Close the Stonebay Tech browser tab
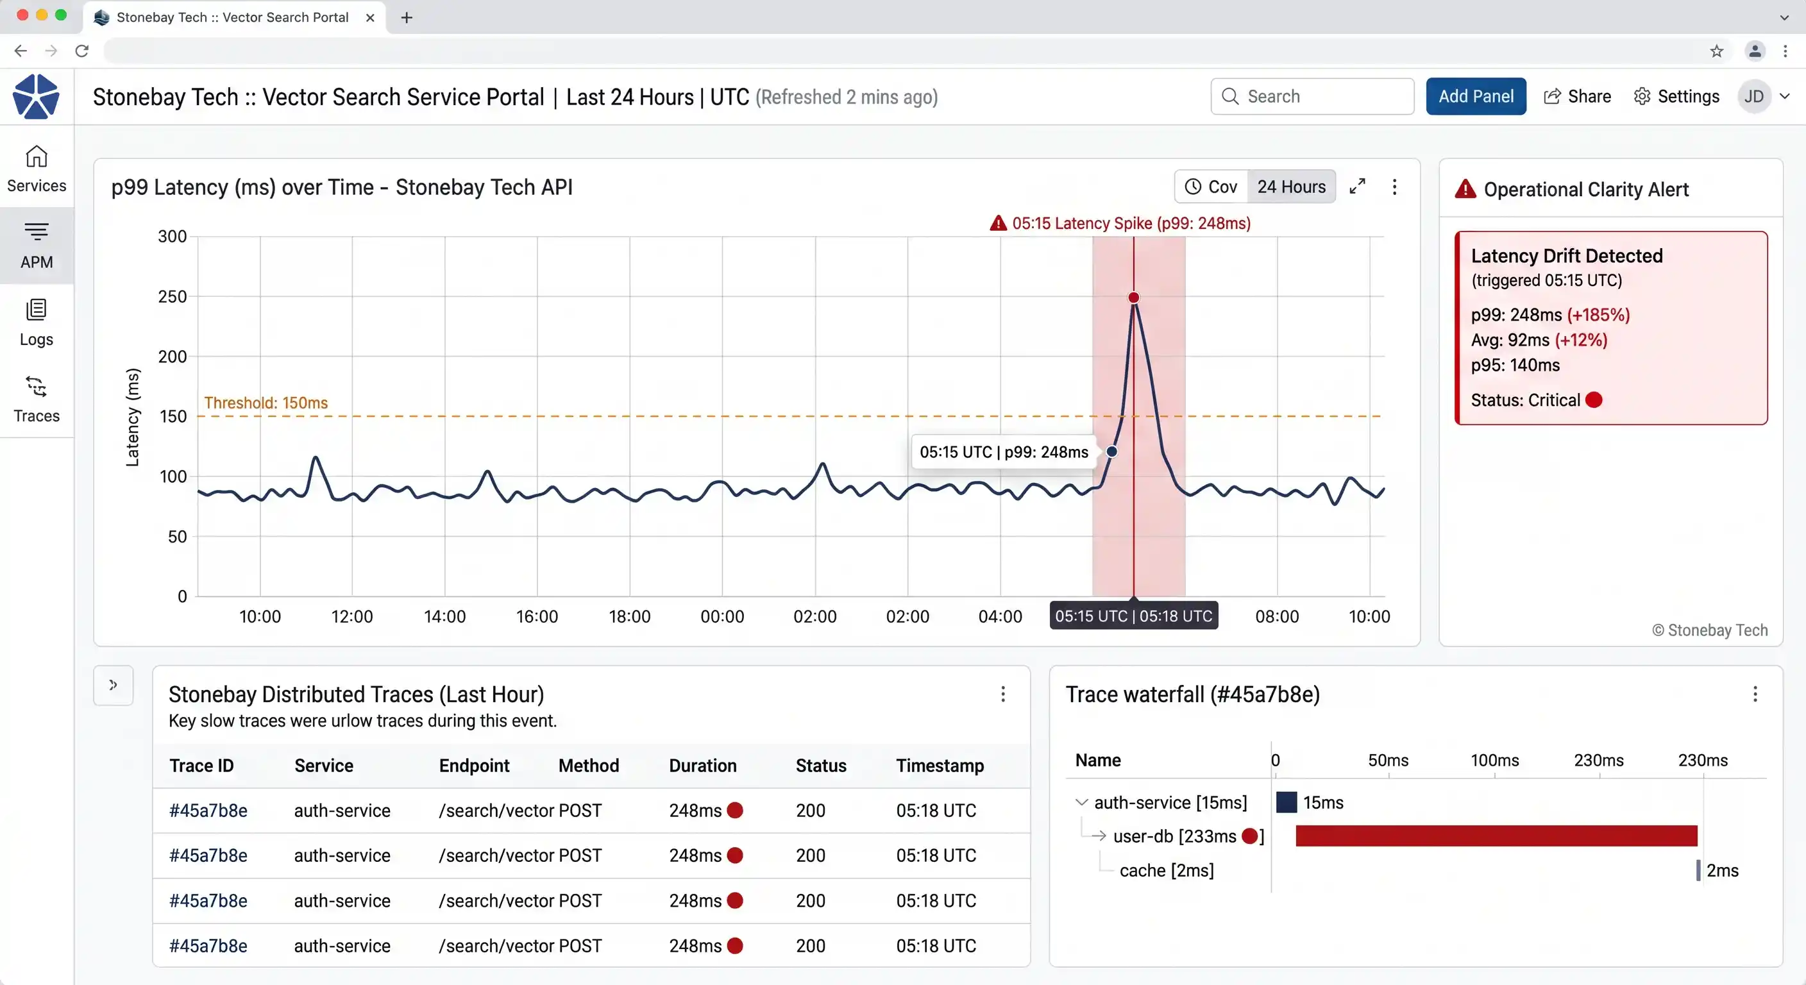This screenshot has height=985, width=1806. (370, 17)
